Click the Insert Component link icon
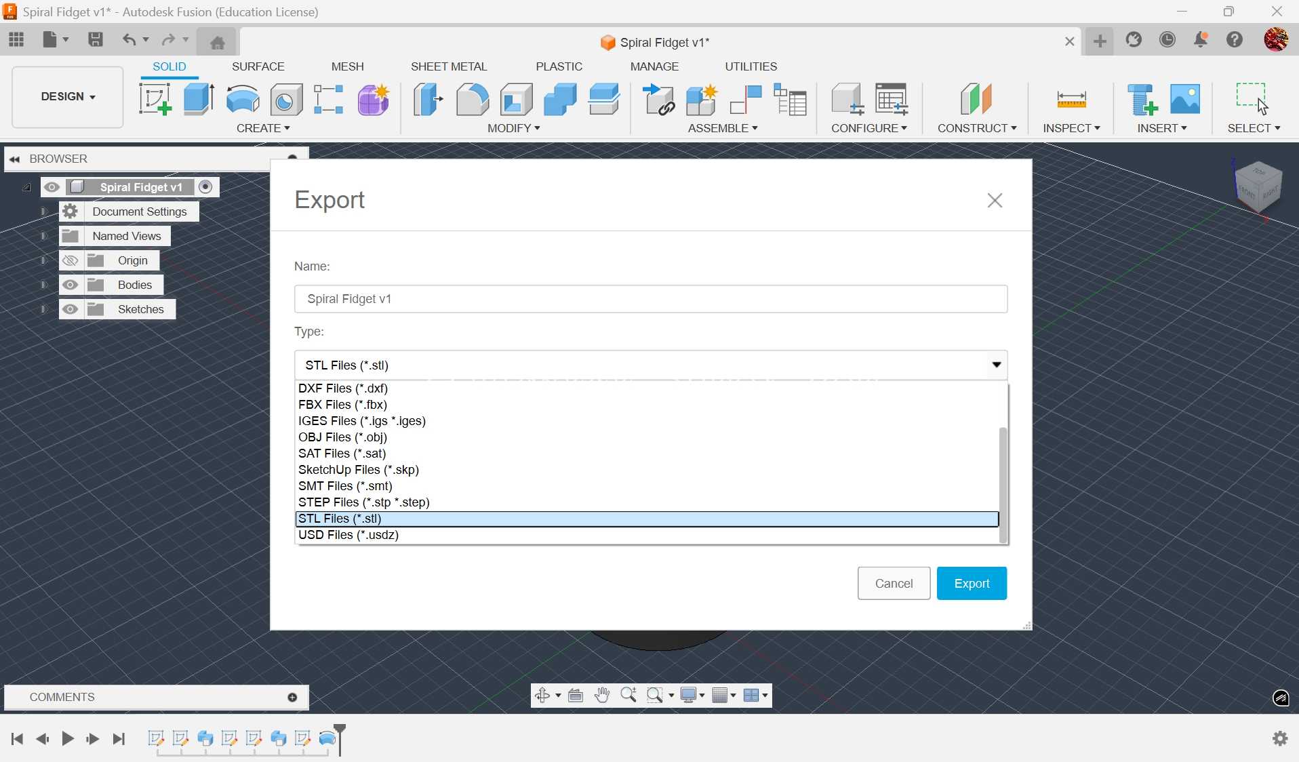This screenshot has width=1299, height=762. click(x=659, y=99)
